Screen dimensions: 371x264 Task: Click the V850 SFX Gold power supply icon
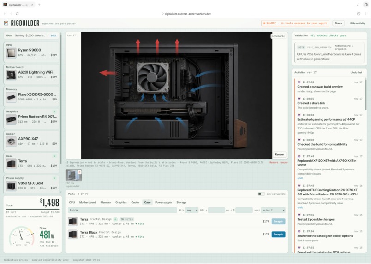click(x=11, y=186)
